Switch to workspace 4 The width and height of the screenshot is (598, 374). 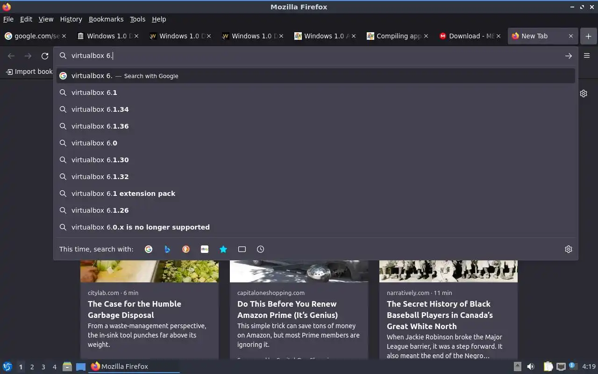pyautogui.click(x=54, y=367)
